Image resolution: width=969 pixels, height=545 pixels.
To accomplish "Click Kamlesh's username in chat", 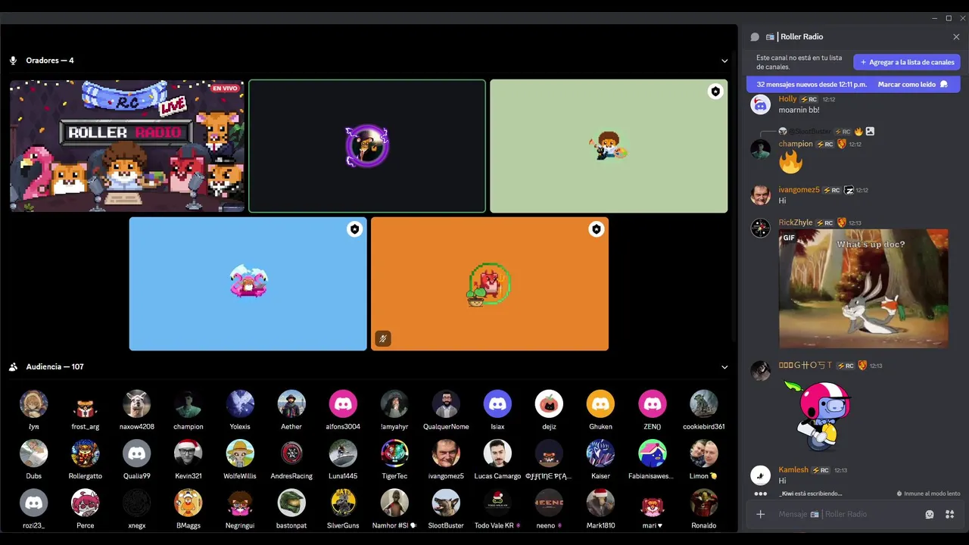I will (x=793, y=469).
